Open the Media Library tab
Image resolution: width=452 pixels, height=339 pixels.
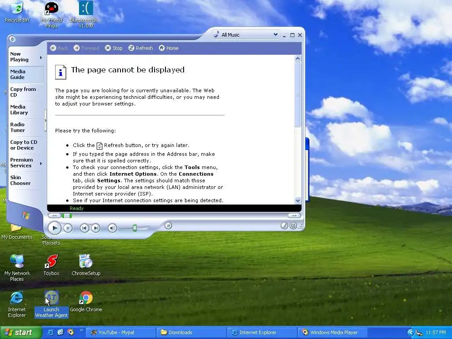(26, 109)
